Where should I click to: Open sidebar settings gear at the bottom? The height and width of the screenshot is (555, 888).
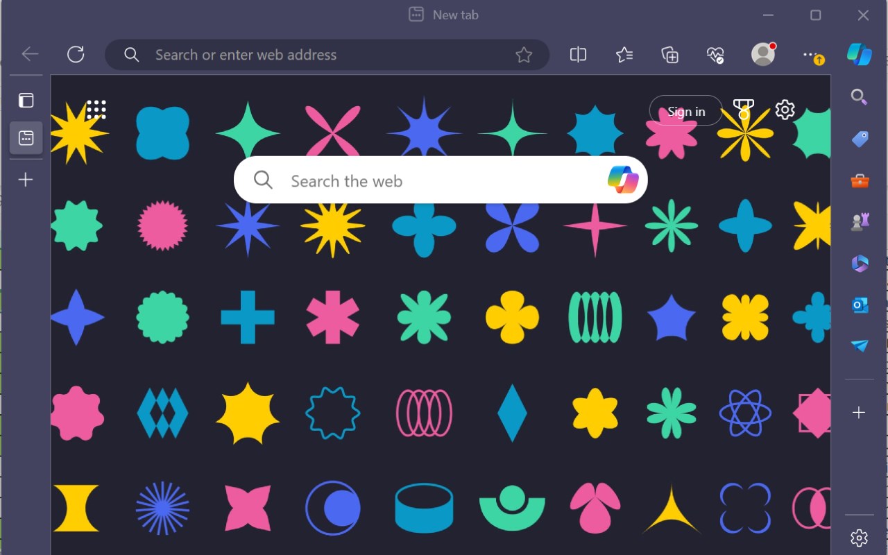coord(859,538)
